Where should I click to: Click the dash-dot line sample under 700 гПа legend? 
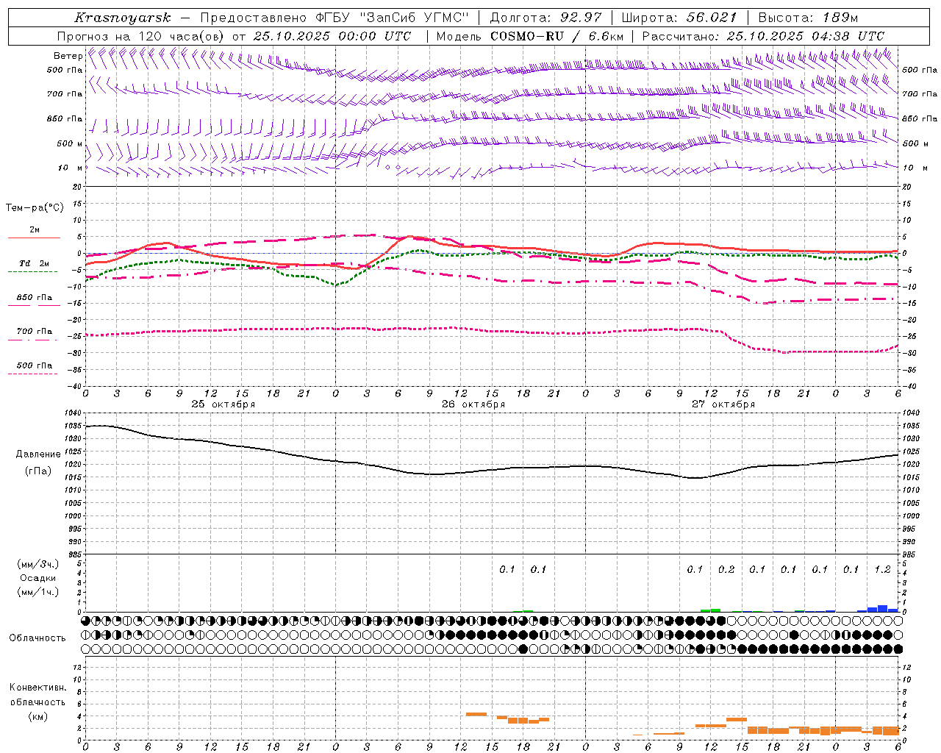33,340
